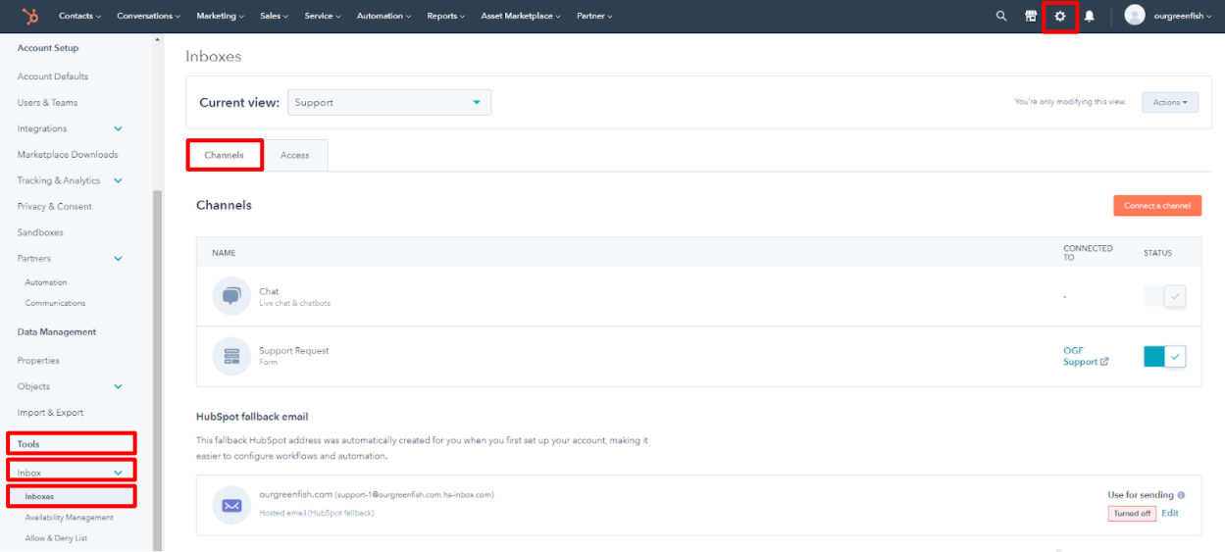This screenshot has width=1225, height=552.
Task: Open Privacy & Consent settings
Action: [55, 206]
